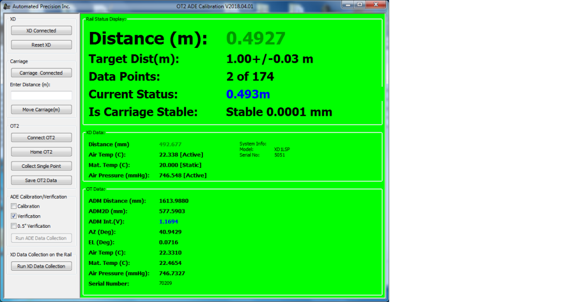Image resolution: width=572 pixels, height=302 pixels.
Task: Uncheck the Verification checkbox
Action: tap(14, 216)
